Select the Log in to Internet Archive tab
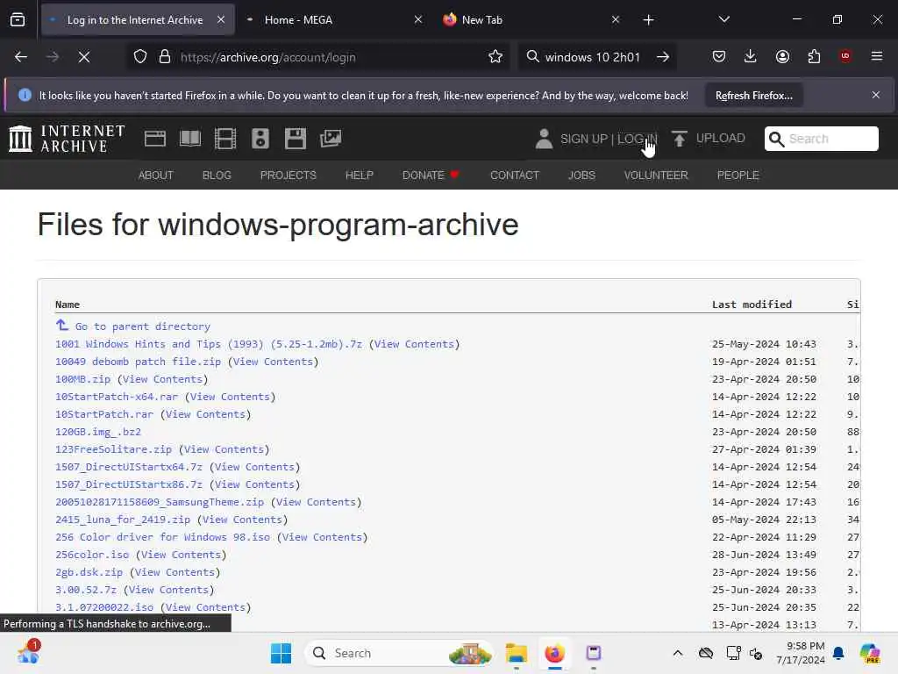This screenshot has height=674, width=898. 138,20
